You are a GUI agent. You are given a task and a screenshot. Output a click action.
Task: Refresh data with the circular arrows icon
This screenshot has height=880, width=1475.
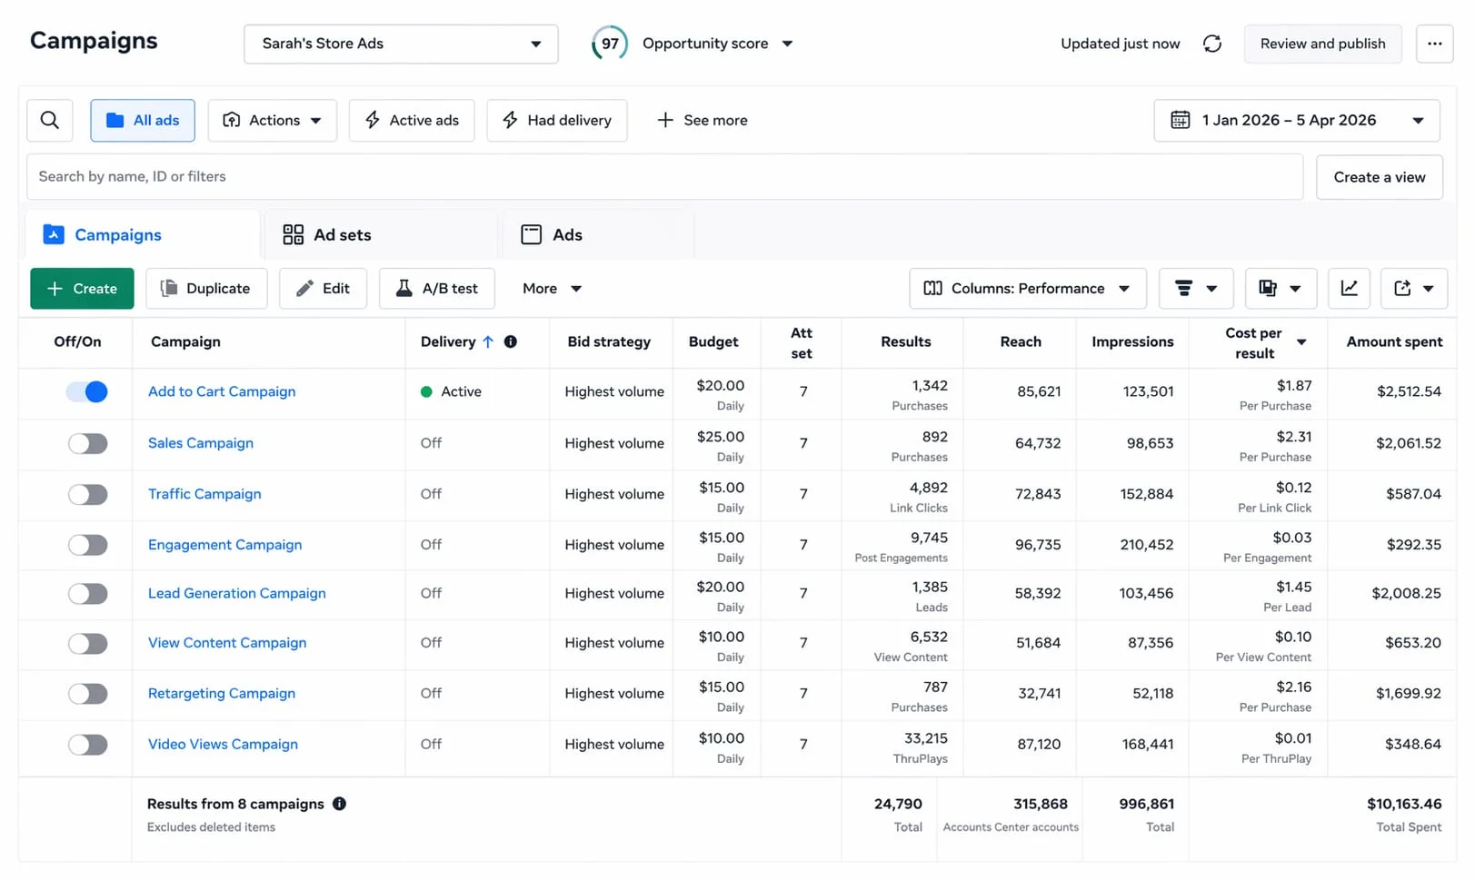pyautogui.click(x=1212, y=44)
